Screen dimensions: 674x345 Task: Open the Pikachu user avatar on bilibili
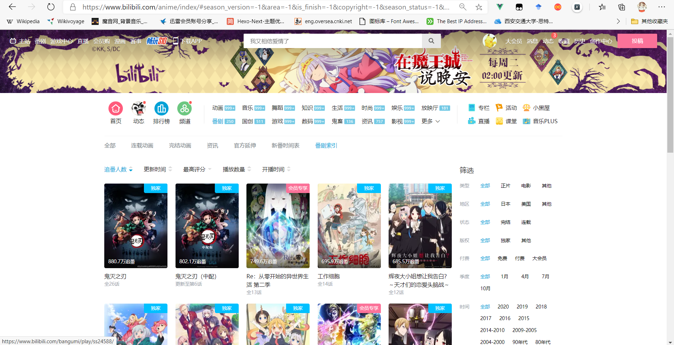point(490,41)
